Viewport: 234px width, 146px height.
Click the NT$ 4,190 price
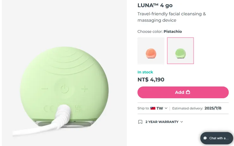151,80
